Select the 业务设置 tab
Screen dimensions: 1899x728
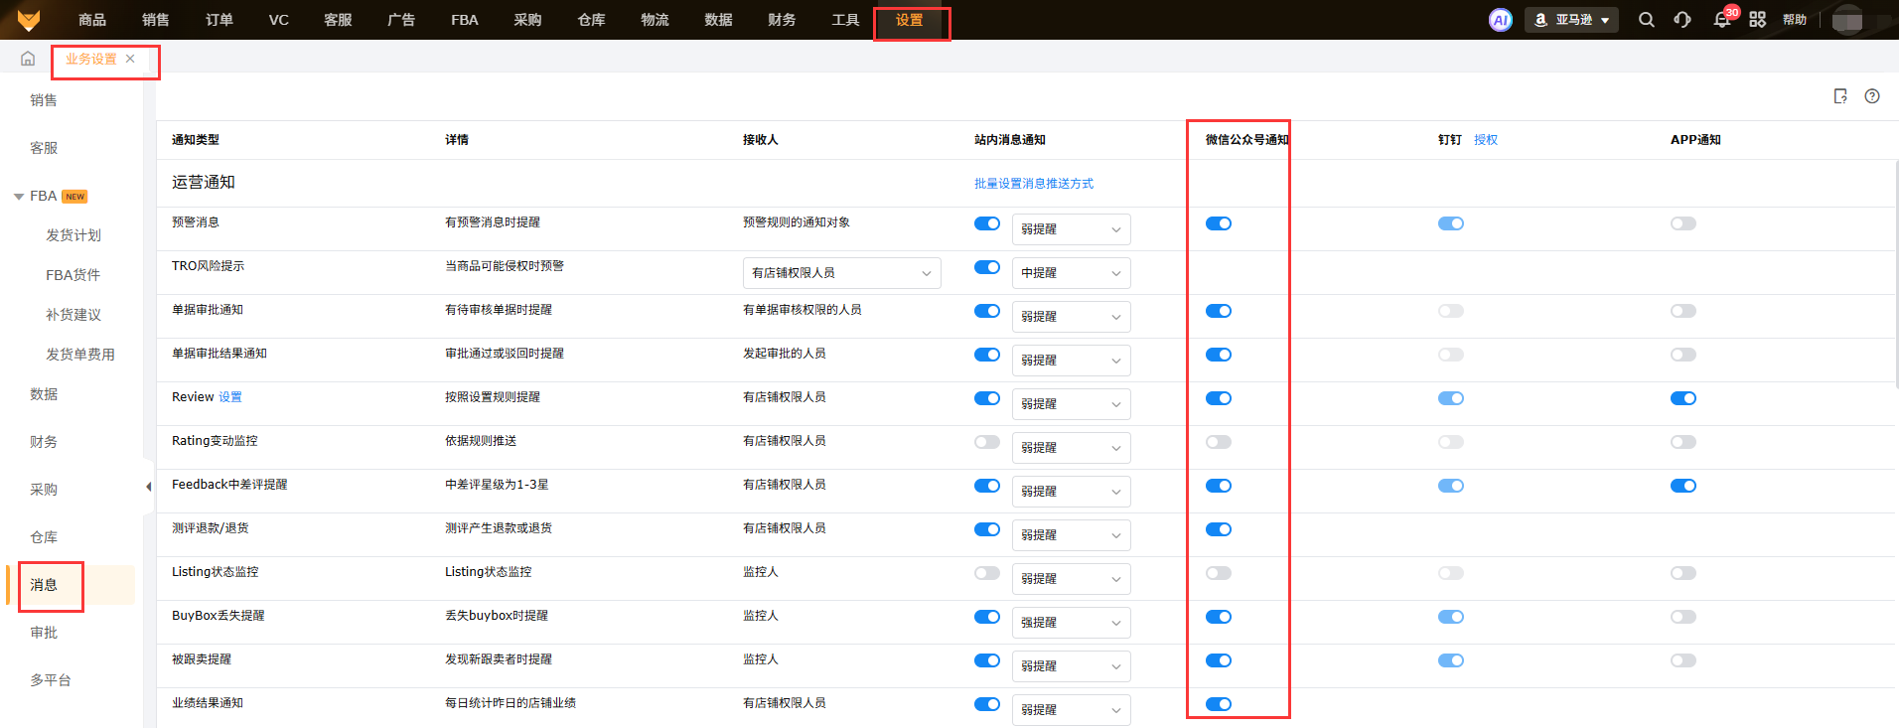click(x=91, y=59)
